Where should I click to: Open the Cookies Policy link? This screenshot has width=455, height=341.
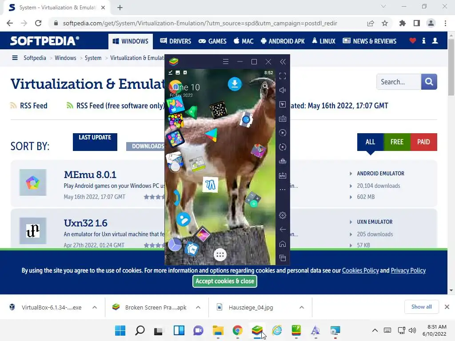pyautogui.click(x=360, y=270)
